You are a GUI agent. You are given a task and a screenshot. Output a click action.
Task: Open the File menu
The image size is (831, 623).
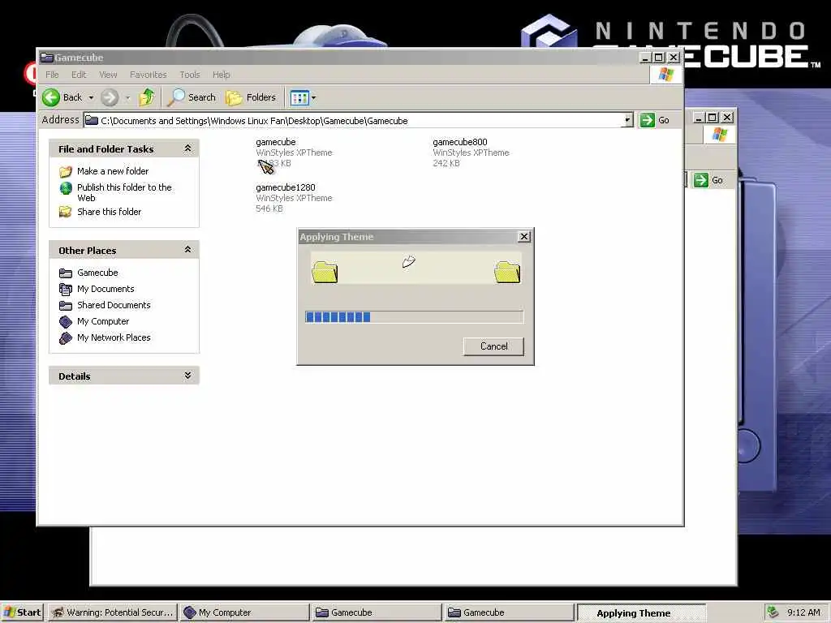pos(52,75)
